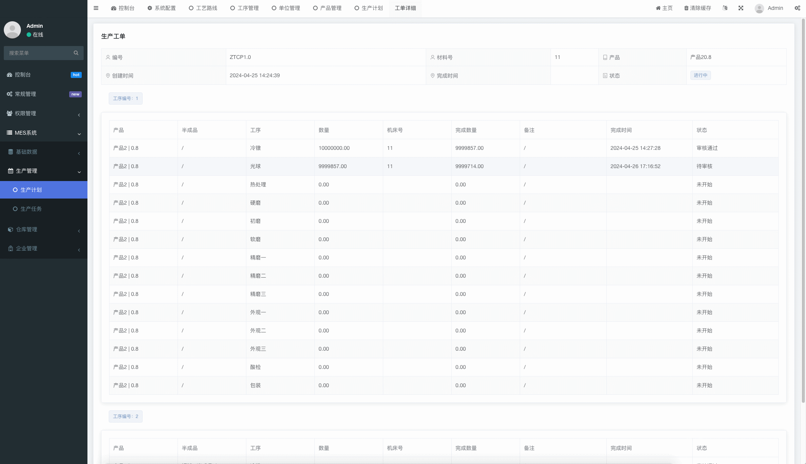The height and width of the screenshot is (464, 806).
Task: Click the 常规管理 gears icon in sidebar
Action: (10, 94)
